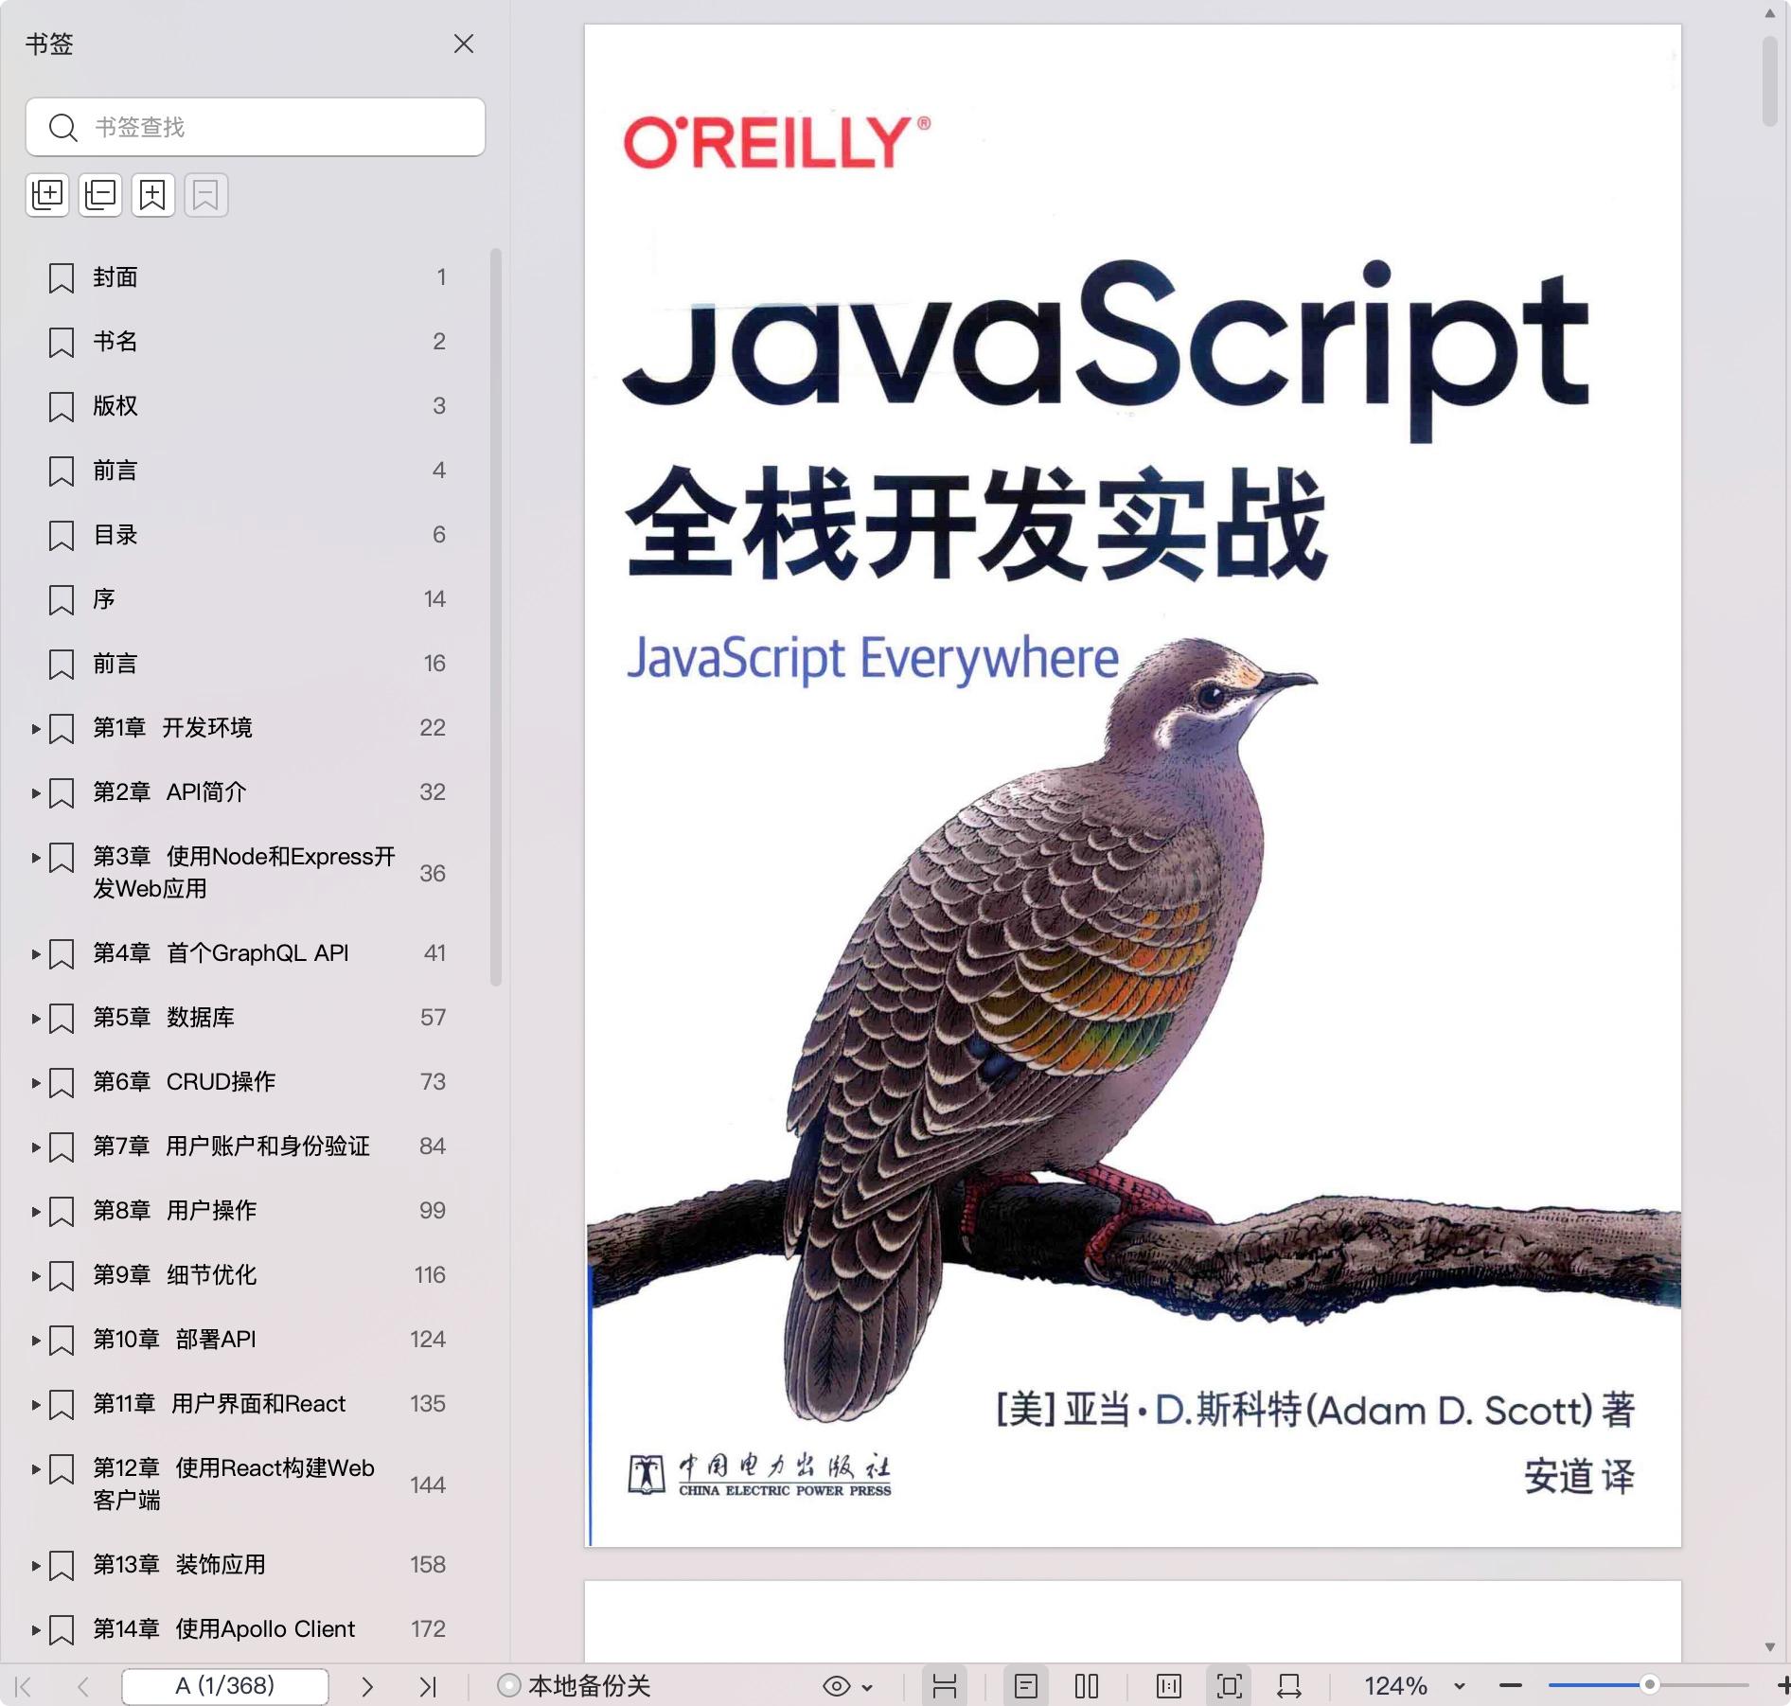This screenshot has width=1791, height=1706.
Task: Expand the 第1章 开发环境 bookmark
Action: pyautogui.click(x=36, y=728)
